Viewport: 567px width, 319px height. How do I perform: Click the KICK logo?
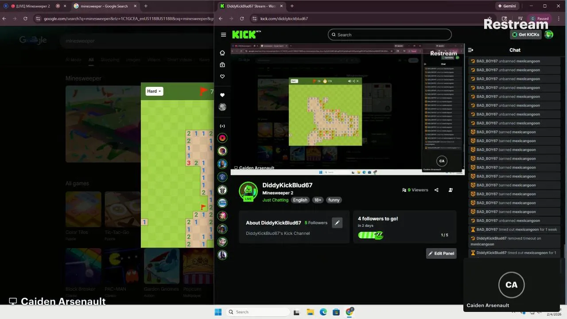(246, 35)
